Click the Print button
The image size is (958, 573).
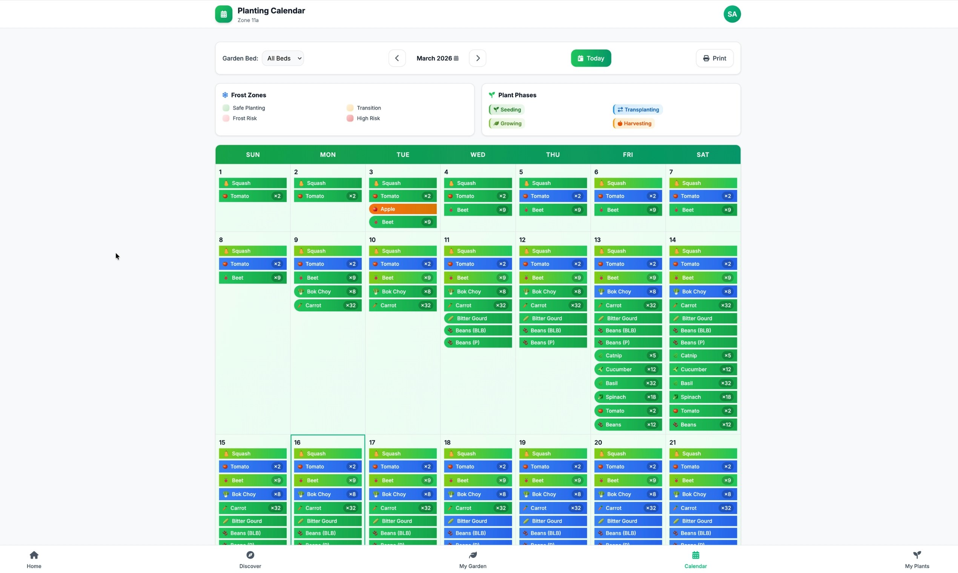pyautogui.click(x=714, y=58)
